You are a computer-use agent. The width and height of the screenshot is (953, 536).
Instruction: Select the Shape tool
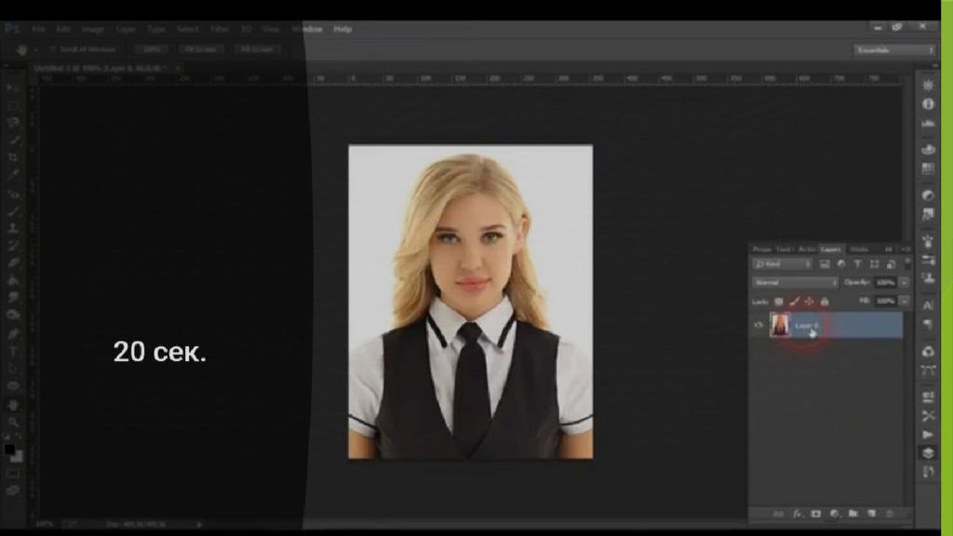pyautogui.click(x=13, y=386)
